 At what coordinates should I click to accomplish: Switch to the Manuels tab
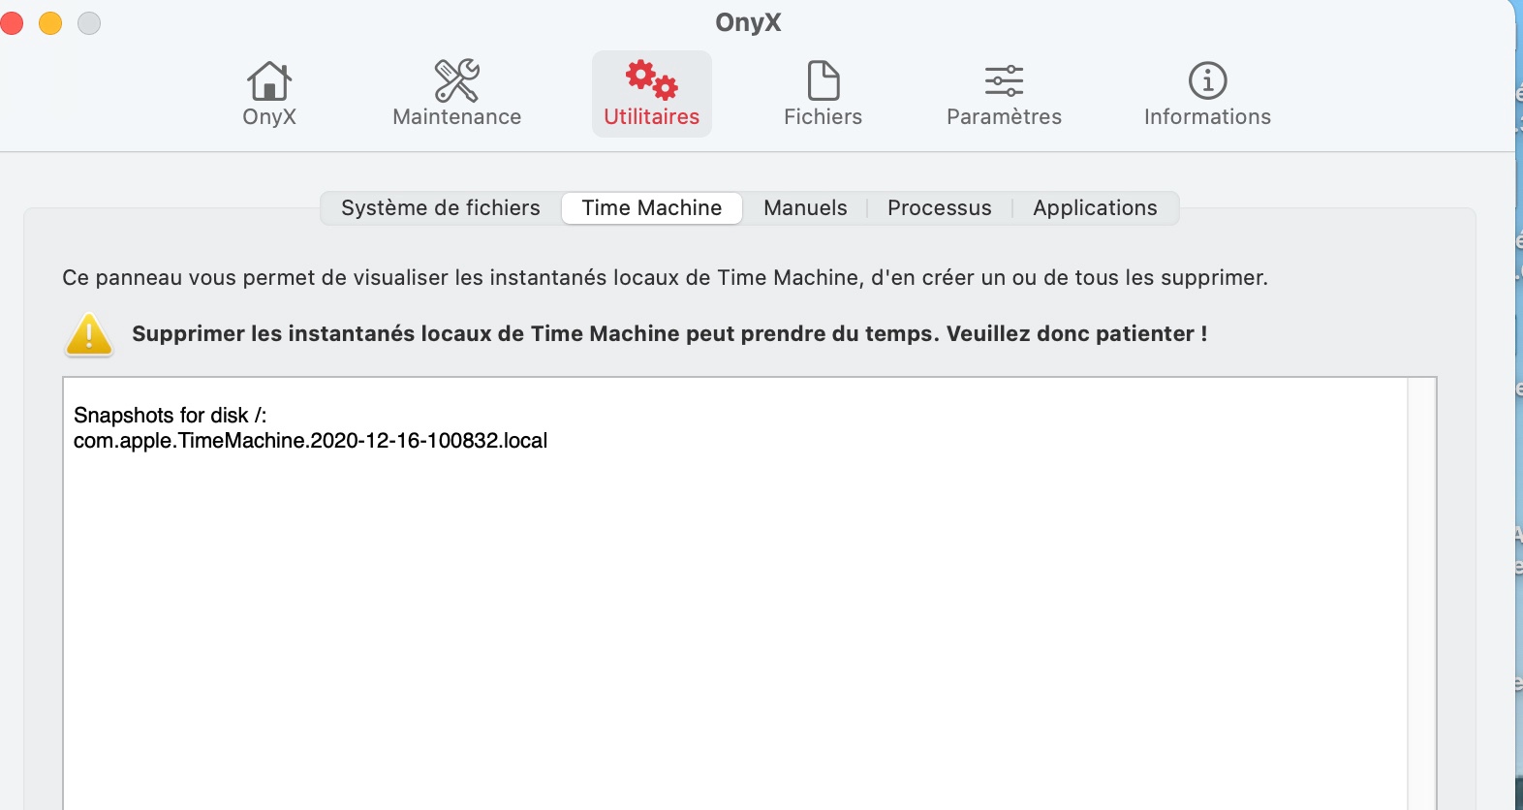pos(805,207)
